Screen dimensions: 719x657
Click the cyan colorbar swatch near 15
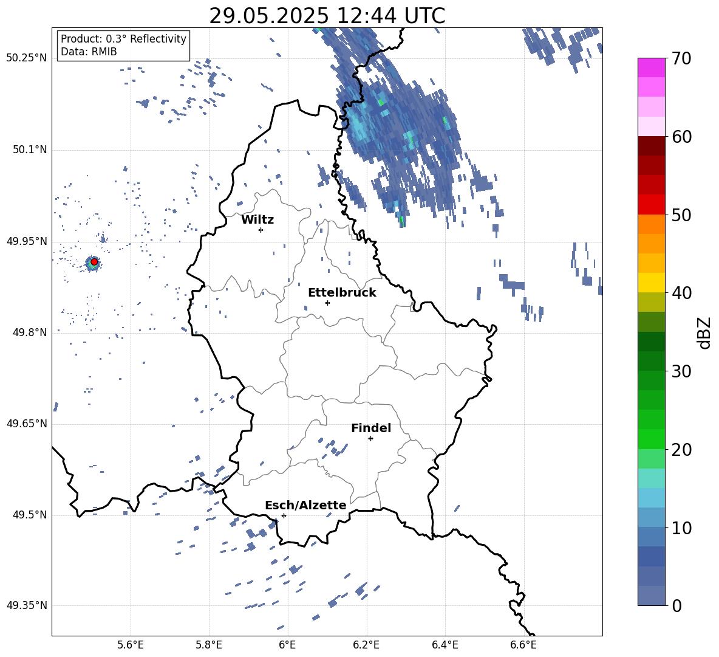coord(651,478)
